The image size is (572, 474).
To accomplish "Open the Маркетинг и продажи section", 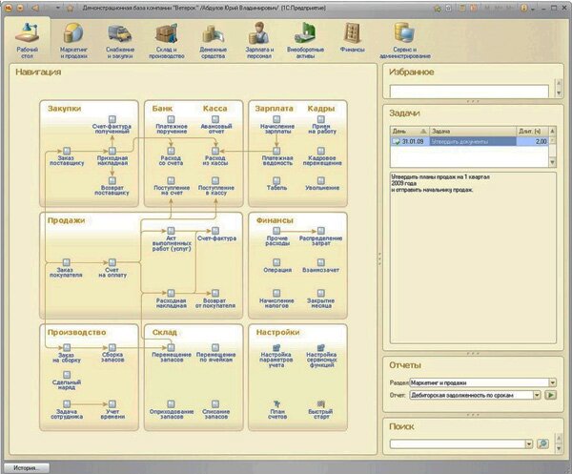I will point(73,40).
